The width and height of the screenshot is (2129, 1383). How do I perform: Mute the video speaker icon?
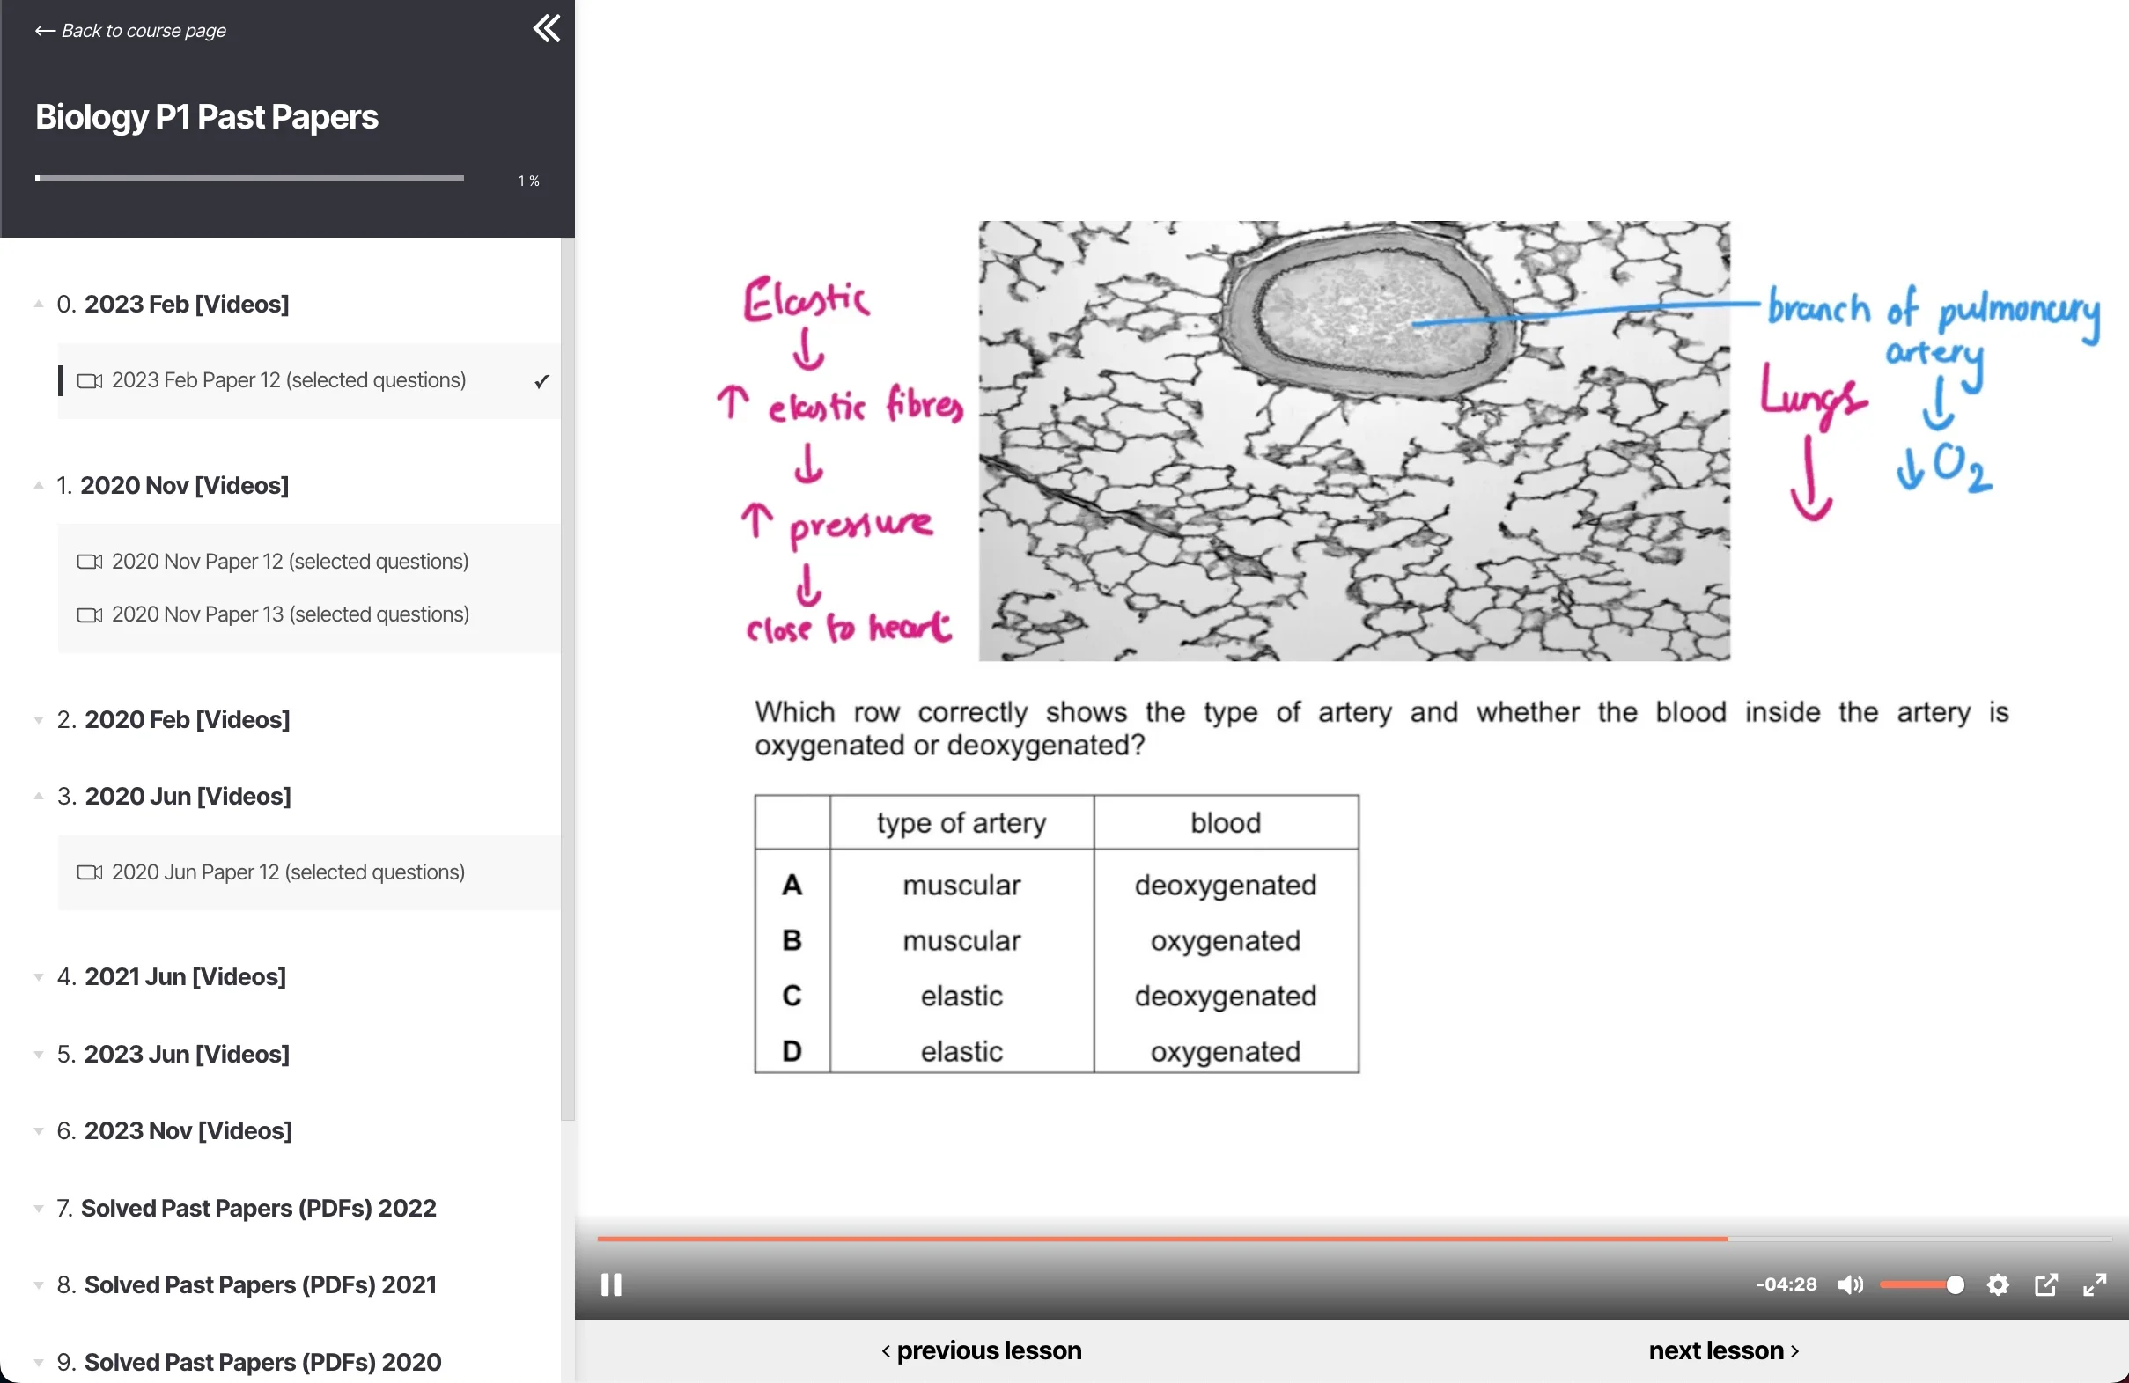click(1850, 1284)
